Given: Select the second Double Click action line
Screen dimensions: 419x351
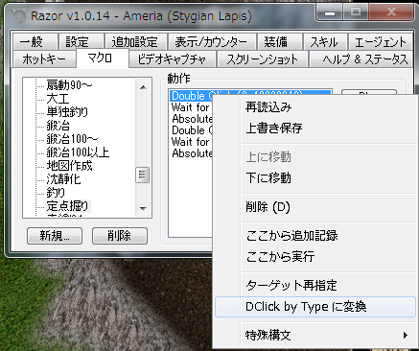Looking at the screenshot, I should click(x=192, y=130).
